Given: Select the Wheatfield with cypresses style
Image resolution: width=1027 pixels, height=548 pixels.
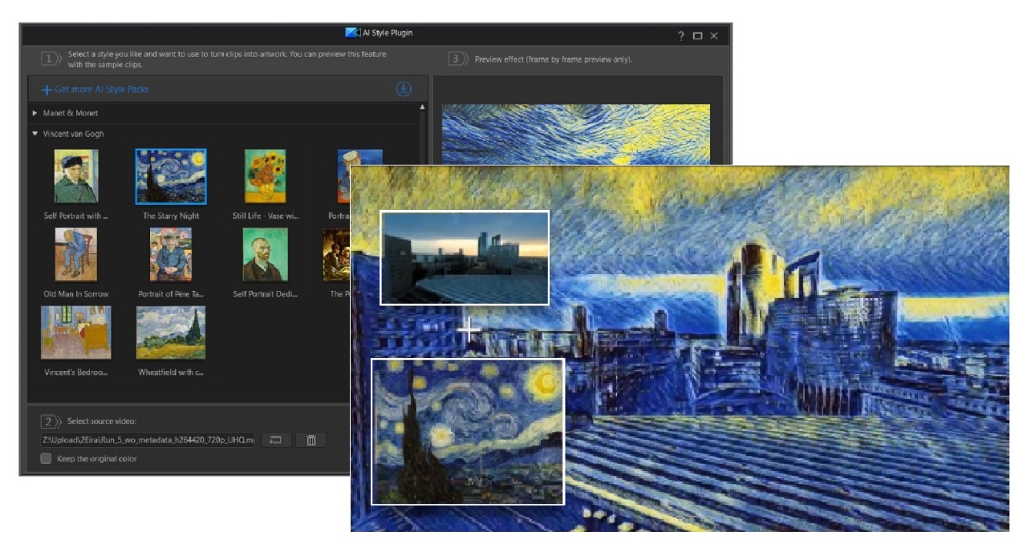Looking at the screenshot, I should [x=171, y=332].
